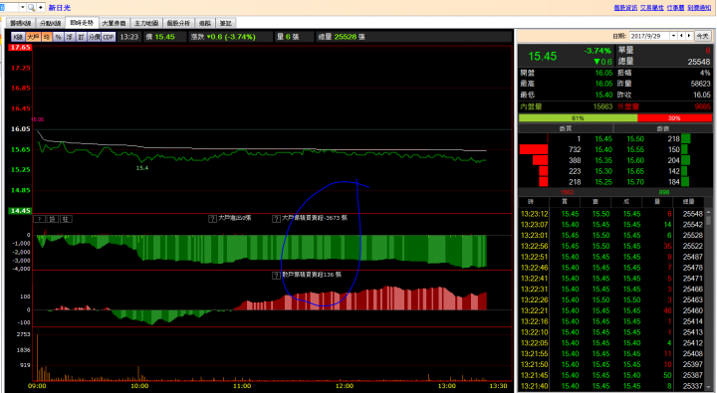Image resolution: width=717 pixels, height=393 pixels.
Task: Click the 漲跌 ▼0.6 (-3.74%) readout
Action: click(x=223, y=37)
